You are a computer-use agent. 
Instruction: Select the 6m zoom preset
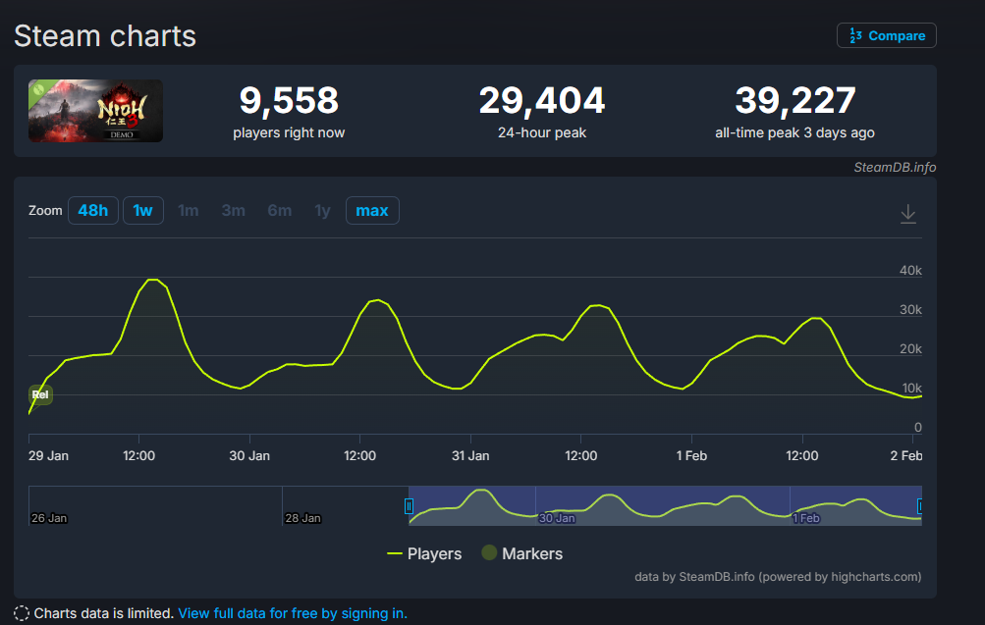[278, 210]
